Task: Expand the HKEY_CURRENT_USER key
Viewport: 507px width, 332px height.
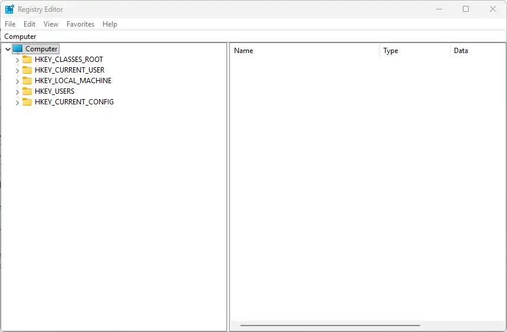Action: (x=18, y=71)
